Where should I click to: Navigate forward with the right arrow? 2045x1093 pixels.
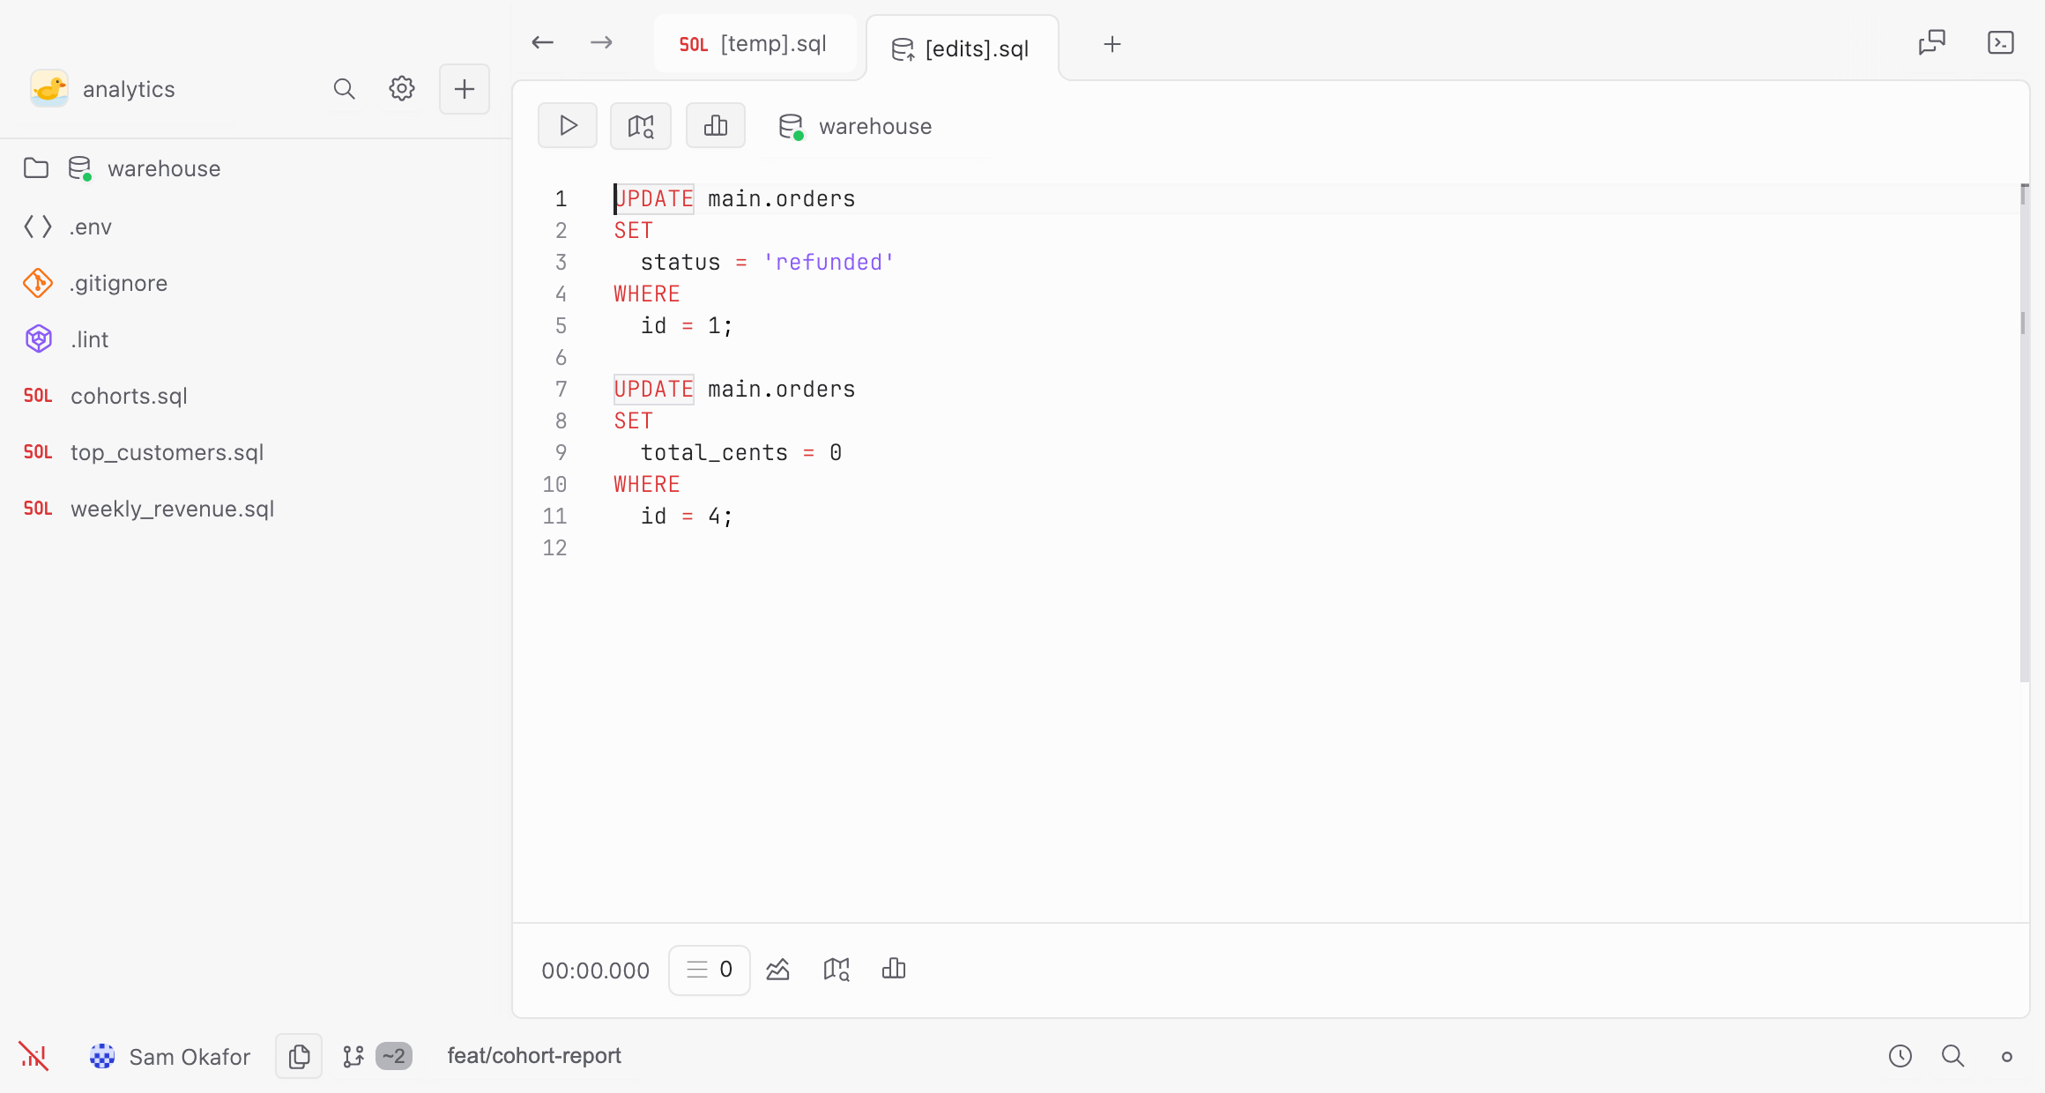pyautogui.click(x=602, y=42)
